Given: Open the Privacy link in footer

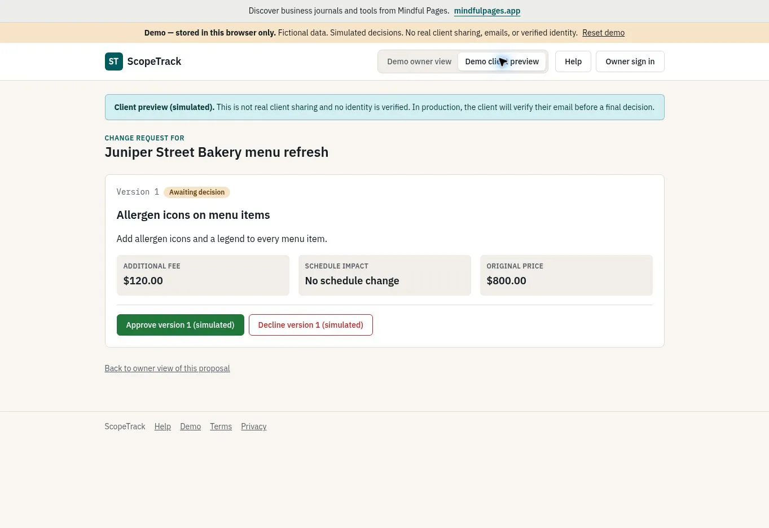Looking at the screenshot, I should 253,426.
